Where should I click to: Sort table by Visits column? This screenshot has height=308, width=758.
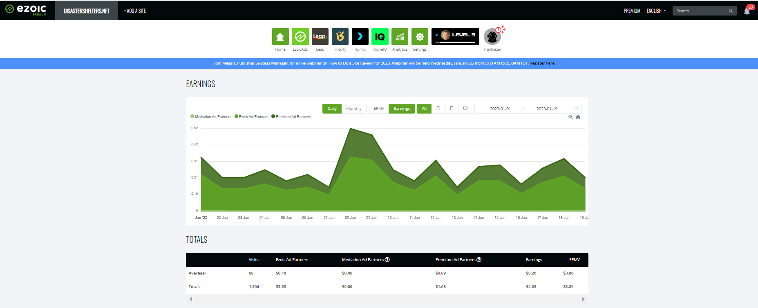click(253, 260)
